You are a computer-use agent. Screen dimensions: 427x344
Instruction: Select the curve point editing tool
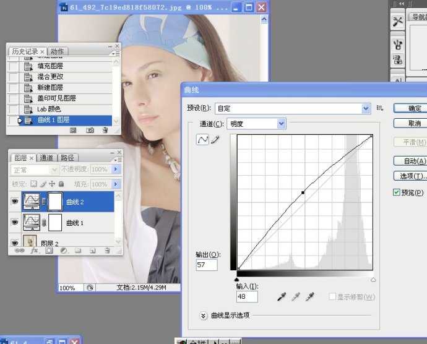coord(202,139)
